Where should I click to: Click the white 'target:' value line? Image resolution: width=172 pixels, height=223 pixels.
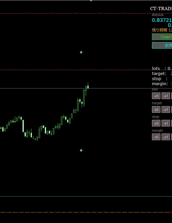(162, 74)
